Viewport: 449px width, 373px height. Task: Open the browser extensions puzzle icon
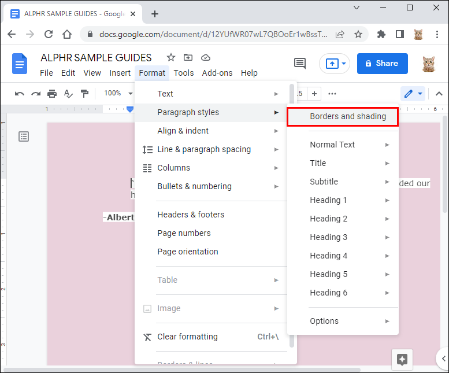(x=381, y=34)
